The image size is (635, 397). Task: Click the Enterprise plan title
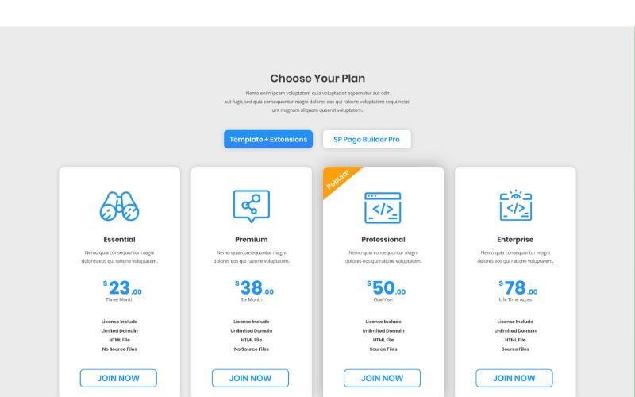point(515,240)
